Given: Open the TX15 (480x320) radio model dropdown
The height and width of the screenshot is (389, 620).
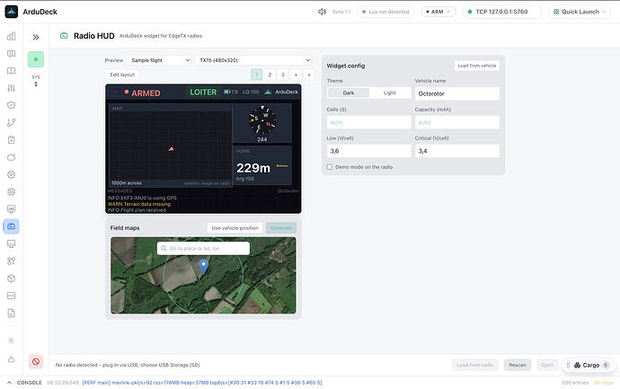Looking at the screenshot, I should pyautogui.click(x=254, y=60).
